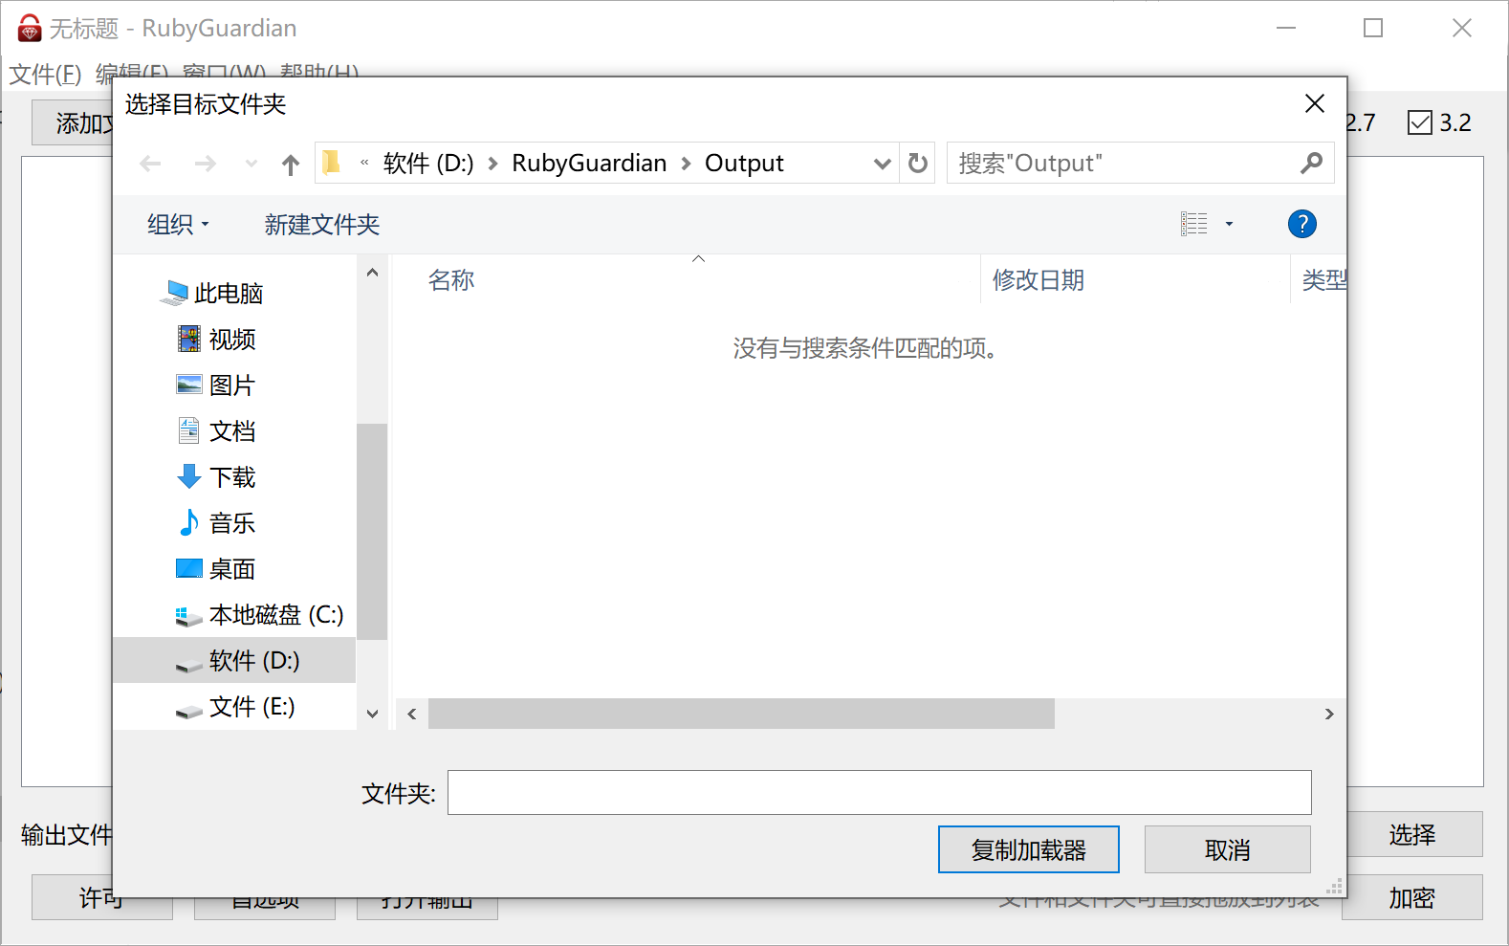Expand view options dropdown arrow
Image resolution: width=1509 pixels, height=946 pixels.
[x=1229, y=224]
